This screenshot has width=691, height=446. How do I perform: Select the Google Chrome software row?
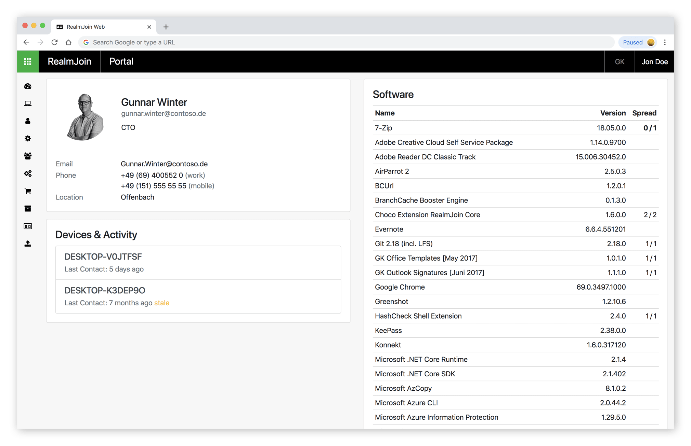click(x=516, y=287)
